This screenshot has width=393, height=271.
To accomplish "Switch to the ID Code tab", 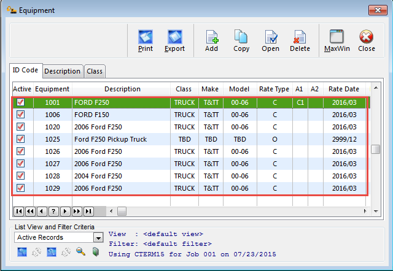I will coord(25,70).
